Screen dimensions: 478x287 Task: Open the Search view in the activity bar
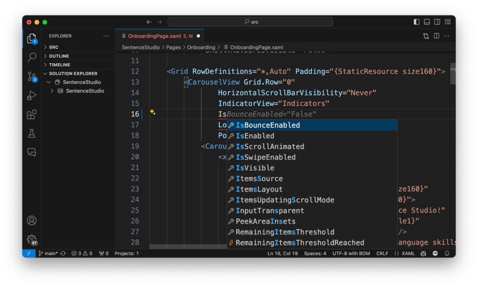(31, 57)
